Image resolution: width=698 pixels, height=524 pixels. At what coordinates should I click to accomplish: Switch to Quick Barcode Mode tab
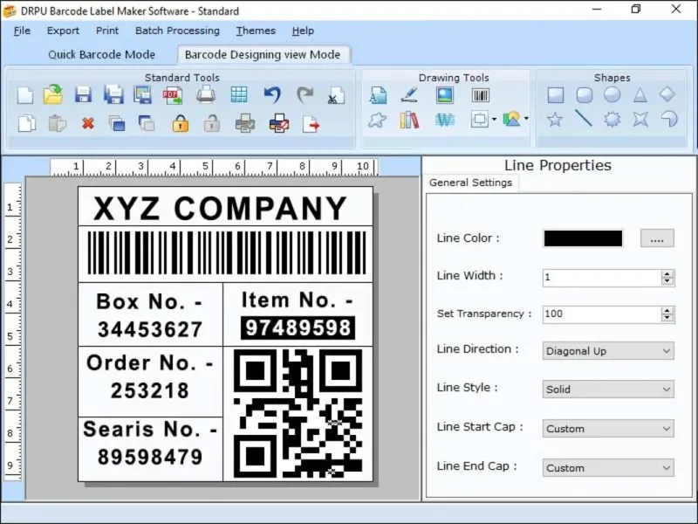(101, 54)
